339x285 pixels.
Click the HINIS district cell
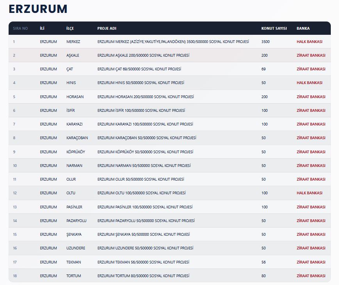tap(71, 82)
